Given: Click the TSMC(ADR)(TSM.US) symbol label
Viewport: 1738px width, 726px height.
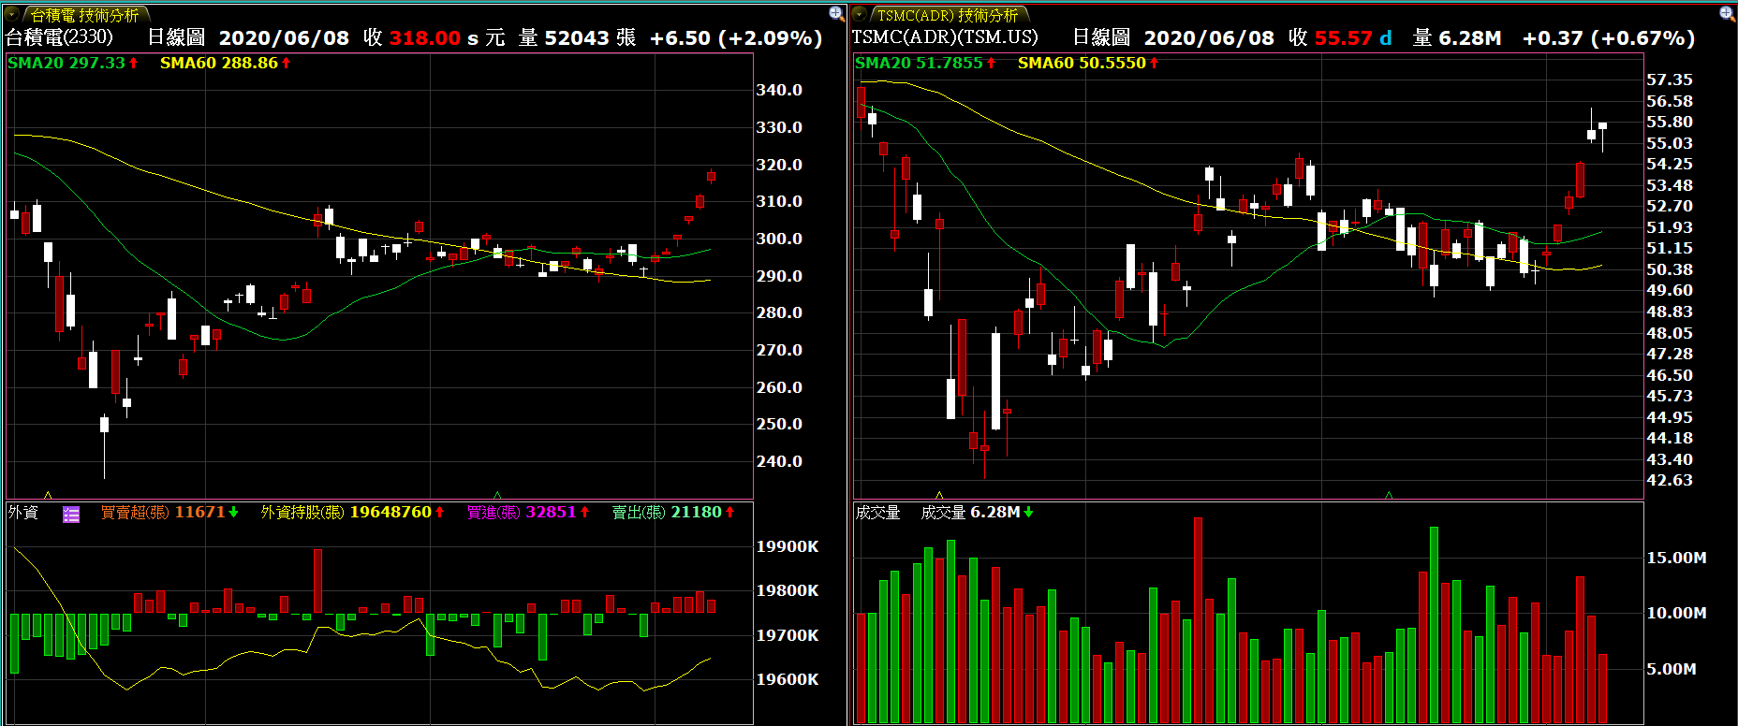Looking at the screenshot, I should coord(945,37).
